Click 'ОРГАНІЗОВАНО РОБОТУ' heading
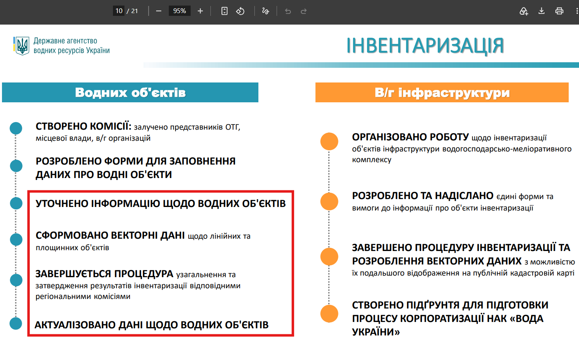 click(x=411, y=137)
